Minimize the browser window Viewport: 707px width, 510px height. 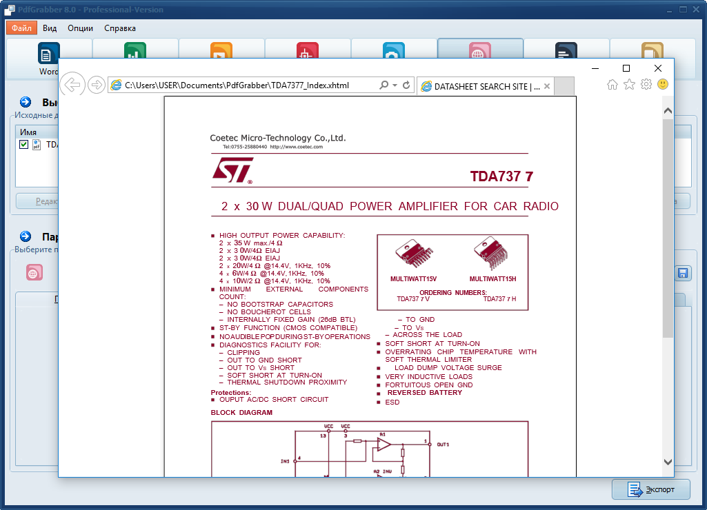click(595, 68)
